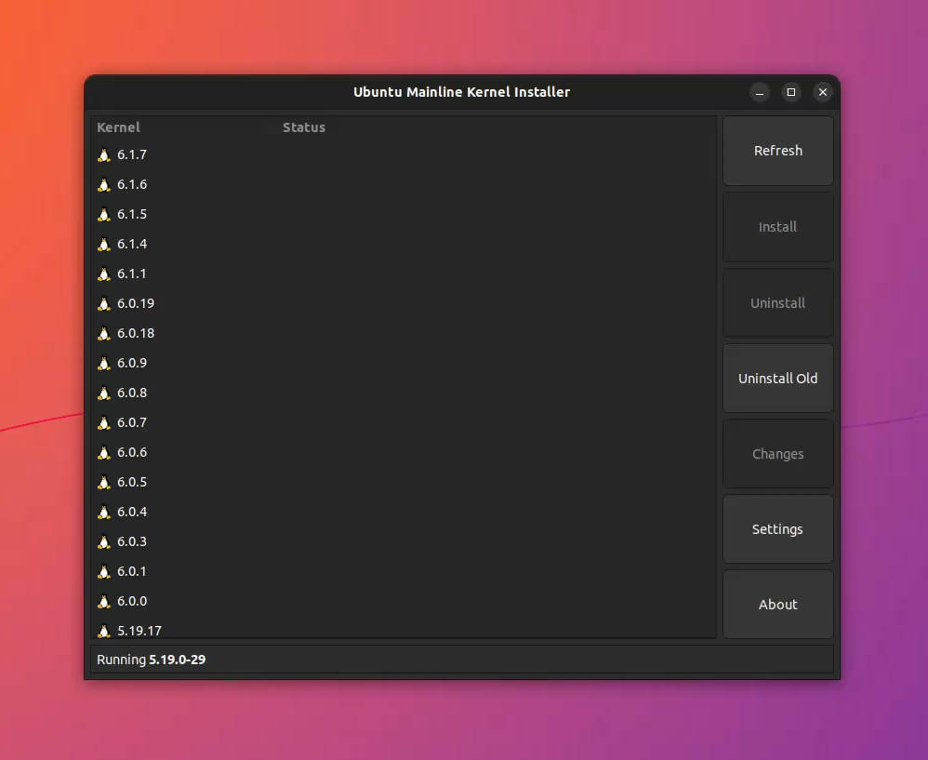Viewport: 928px width, 760px height.
Task: Click the Tux icon beside 6.0.5
Action: [x=103, y=482]
